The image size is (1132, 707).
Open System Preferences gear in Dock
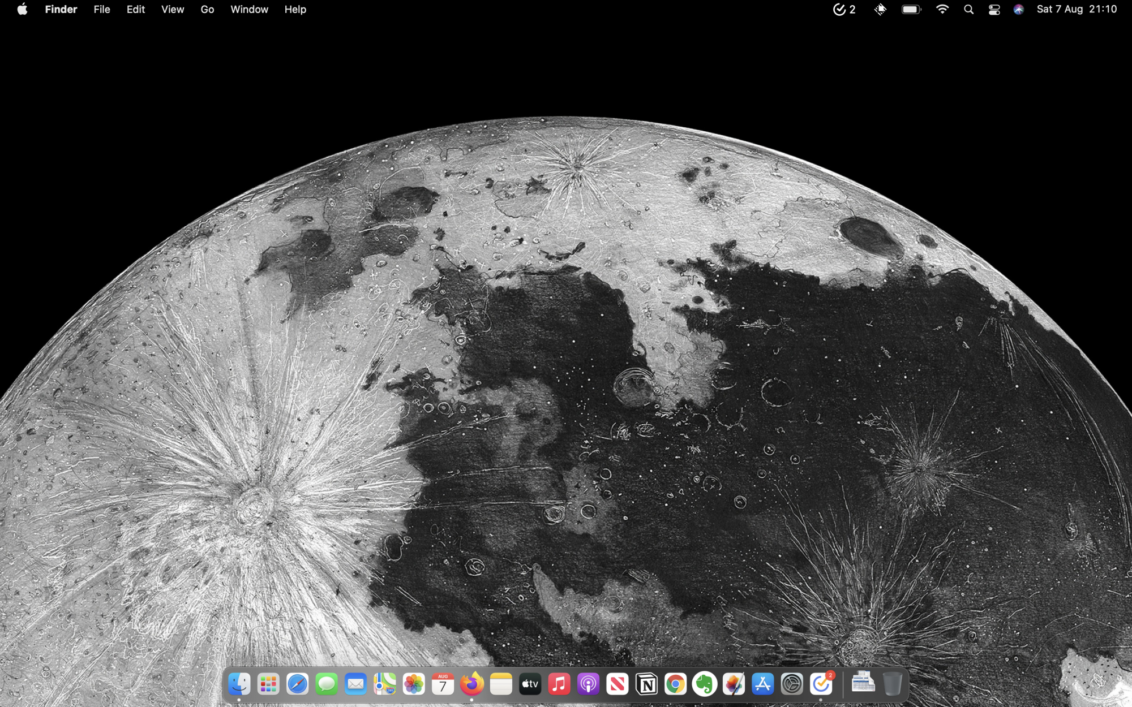click(x=792, y=684)
